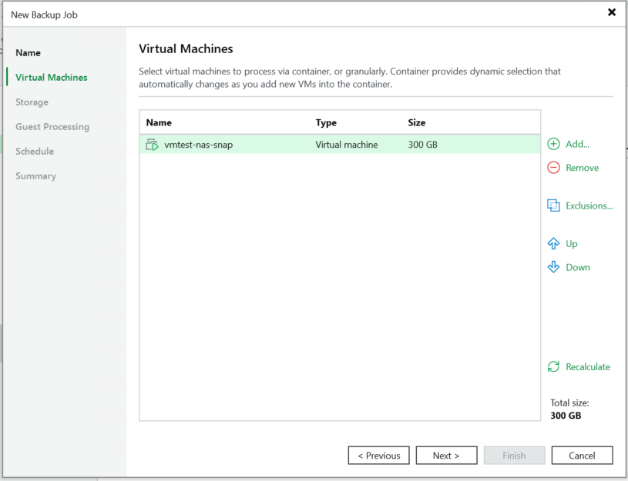Click the Previous button
Screen dimensions: 628x481
pyautogui.click(x=378, y=456)
